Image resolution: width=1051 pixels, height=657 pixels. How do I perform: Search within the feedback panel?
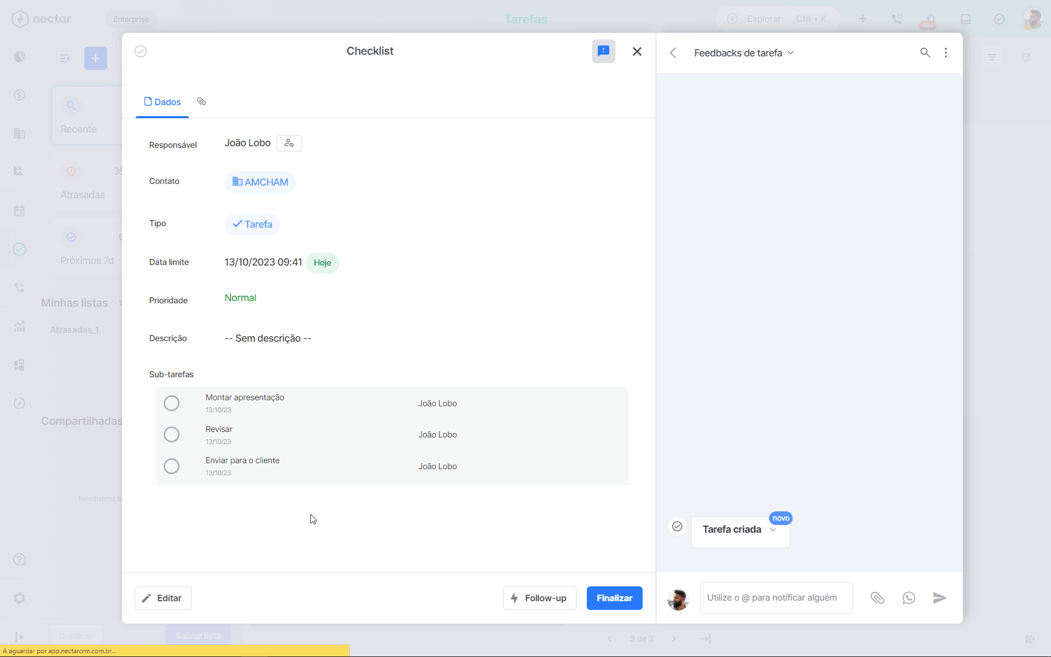pyautogui.click(x=925, y=53)
